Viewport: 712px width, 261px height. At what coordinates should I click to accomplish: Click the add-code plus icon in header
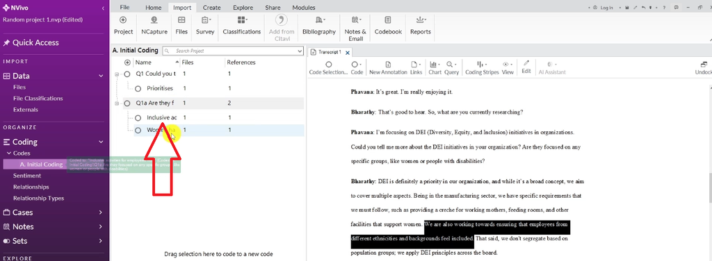coord(127,62)
